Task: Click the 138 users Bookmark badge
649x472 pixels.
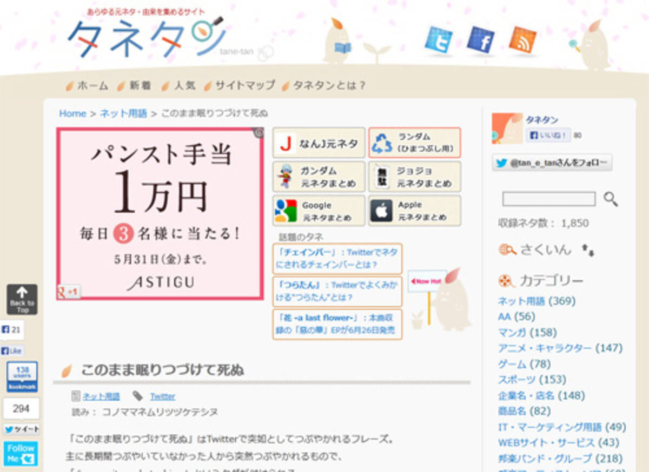Action: point(22,377)
